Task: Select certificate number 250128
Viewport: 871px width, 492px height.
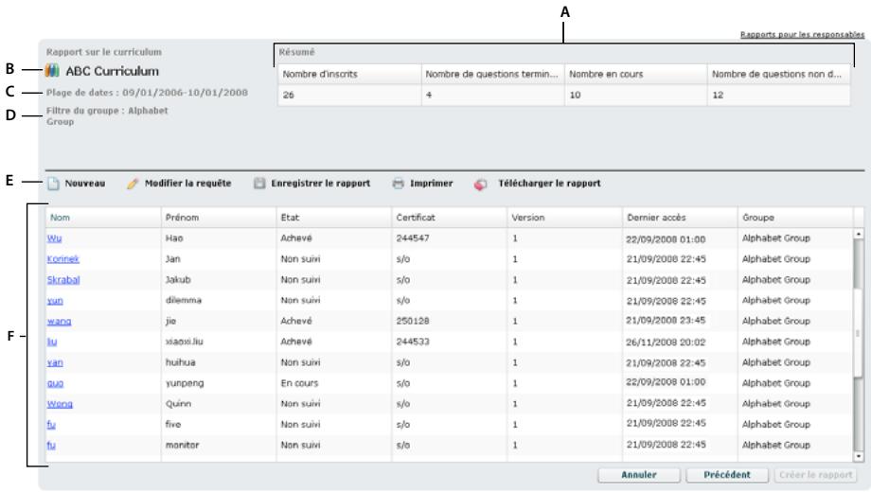Action: click(413, 321)
